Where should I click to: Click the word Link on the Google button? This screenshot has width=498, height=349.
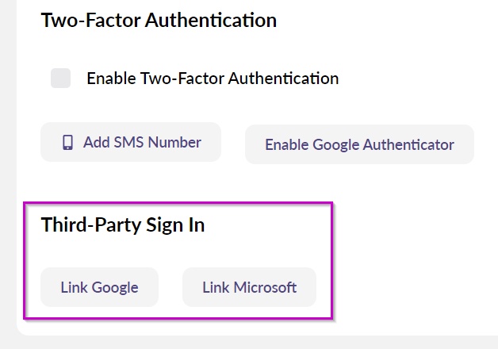tap(74, 287)
